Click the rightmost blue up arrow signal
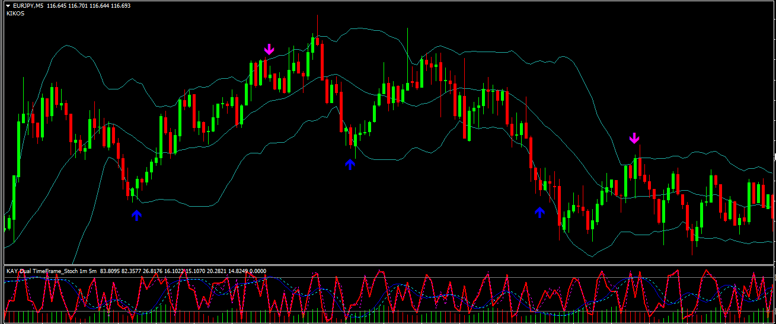776x324 pixels. click(539, 212)
